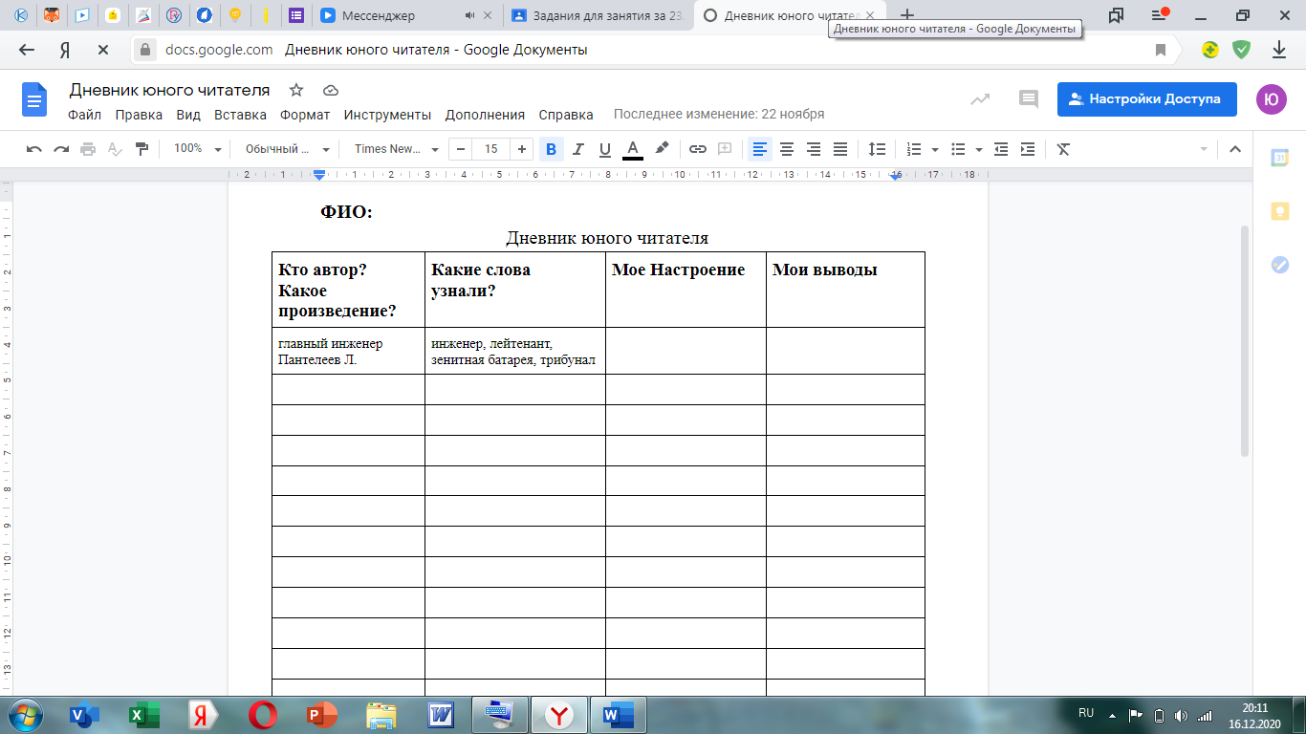Open the Вид menu
Image resolution: width=1306 pixels, height=734 pixels.
pos(188,115)
